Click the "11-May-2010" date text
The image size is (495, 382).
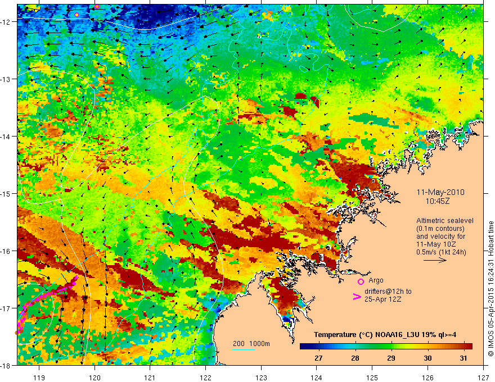click(x=440, y=192)
